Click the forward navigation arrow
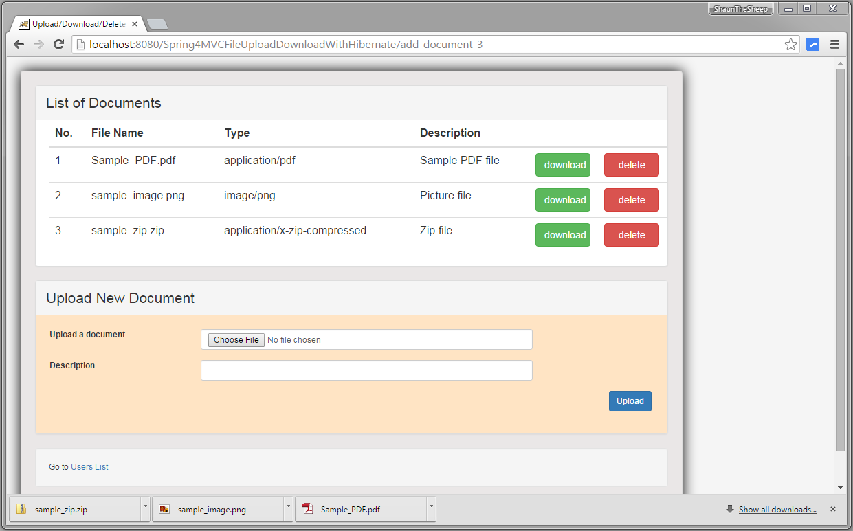This screenshot has height=531, width=853. point(38,43)
